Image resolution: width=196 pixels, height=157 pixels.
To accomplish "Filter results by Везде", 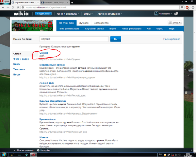I will click(17, 75).
